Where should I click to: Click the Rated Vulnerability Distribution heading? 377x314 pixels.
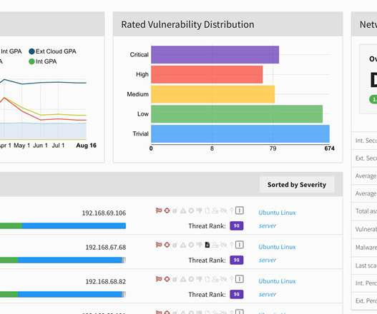pyautogui.click(x=187, y=24)
